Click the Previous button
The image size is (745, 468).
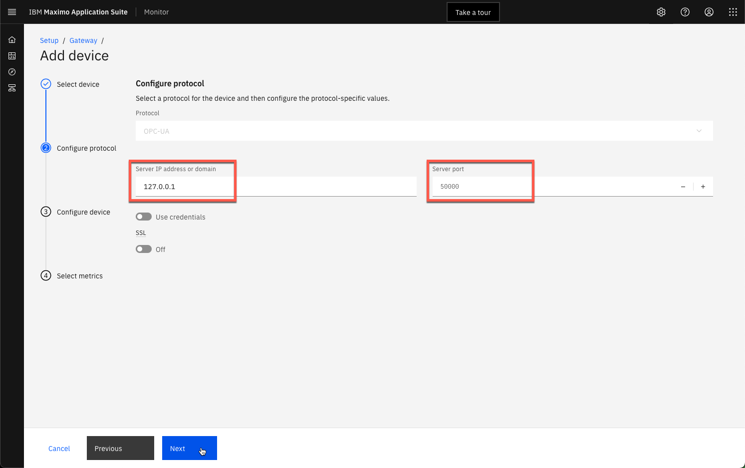click(x=120, y=448)
